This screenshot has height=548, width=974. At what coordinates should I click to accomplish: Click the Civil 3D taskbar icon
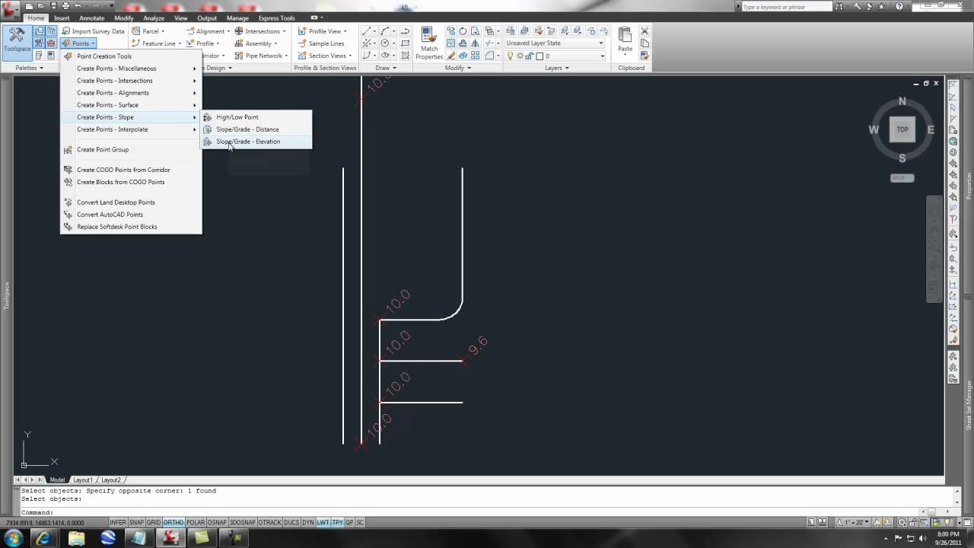pyautogui.click(x=170, y=538)
